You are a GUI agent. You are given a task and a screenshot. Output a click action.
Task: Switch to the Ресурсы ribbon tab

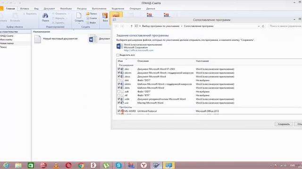82,8
